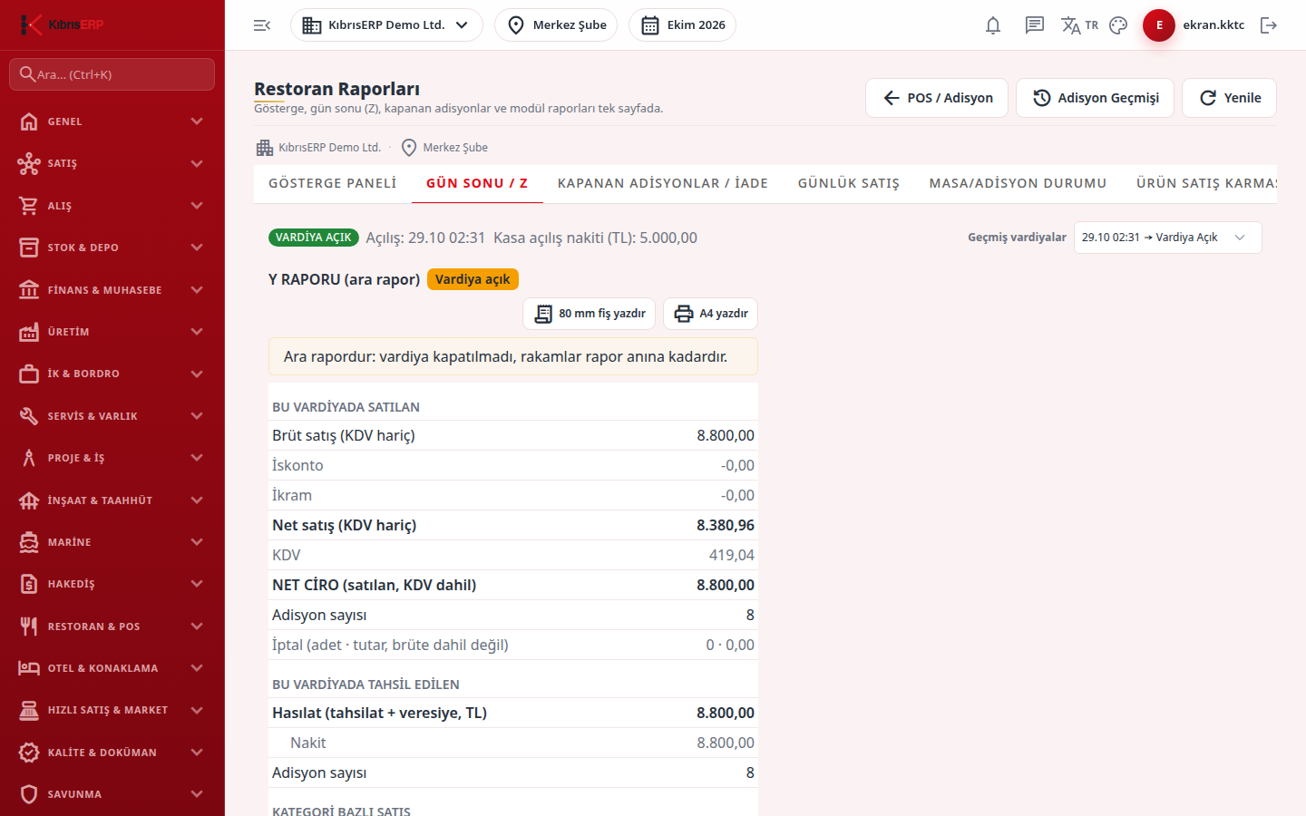
Task: Open the Adisyon Geçmişi button
Action: coord(1096,98)
